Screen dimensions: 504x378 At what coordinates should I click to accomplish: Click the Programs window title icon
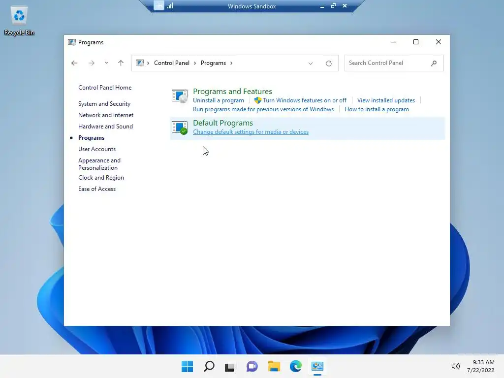[x=72, y=42]
